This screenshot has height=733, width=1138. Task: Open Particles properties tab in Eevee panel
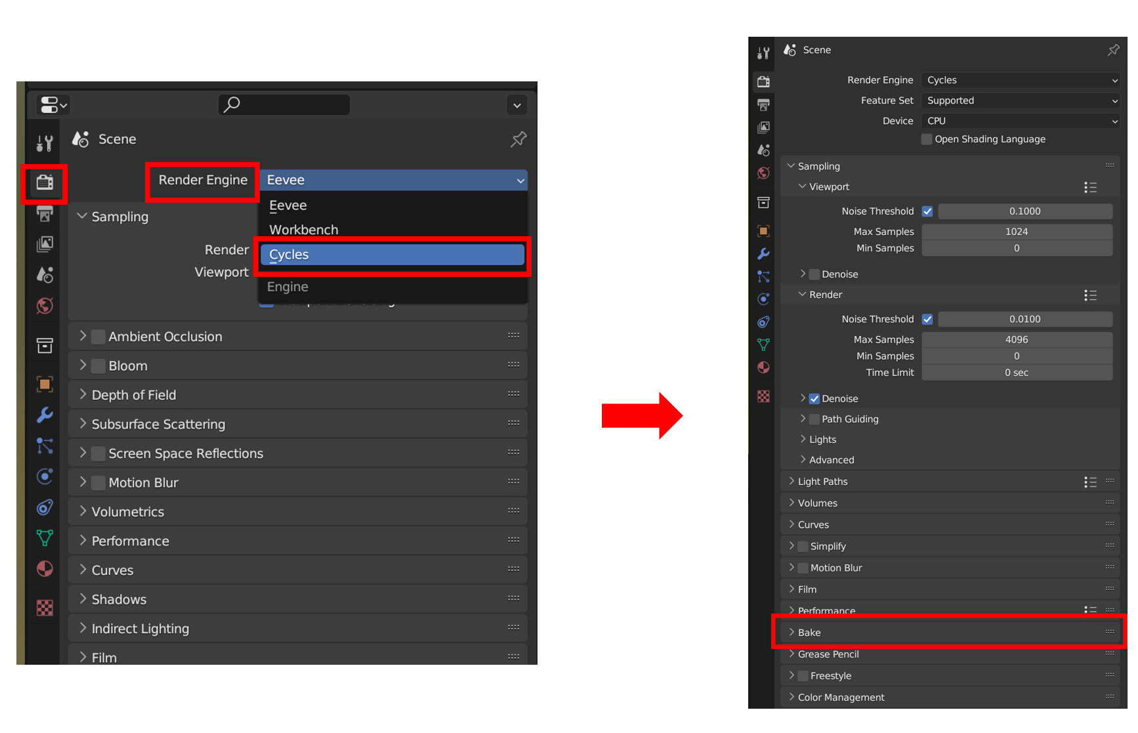[45, 446]
